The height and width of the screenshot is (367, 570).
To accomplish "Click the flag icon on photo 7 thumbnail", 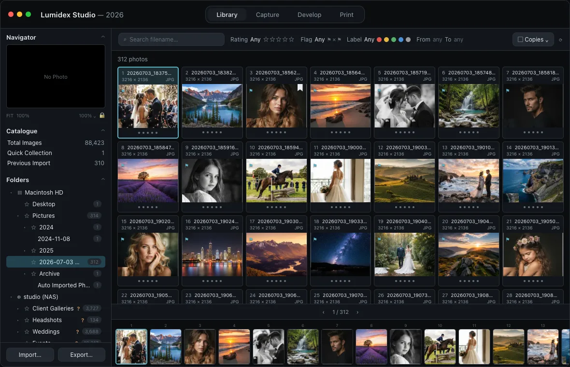I will point(508,90).
